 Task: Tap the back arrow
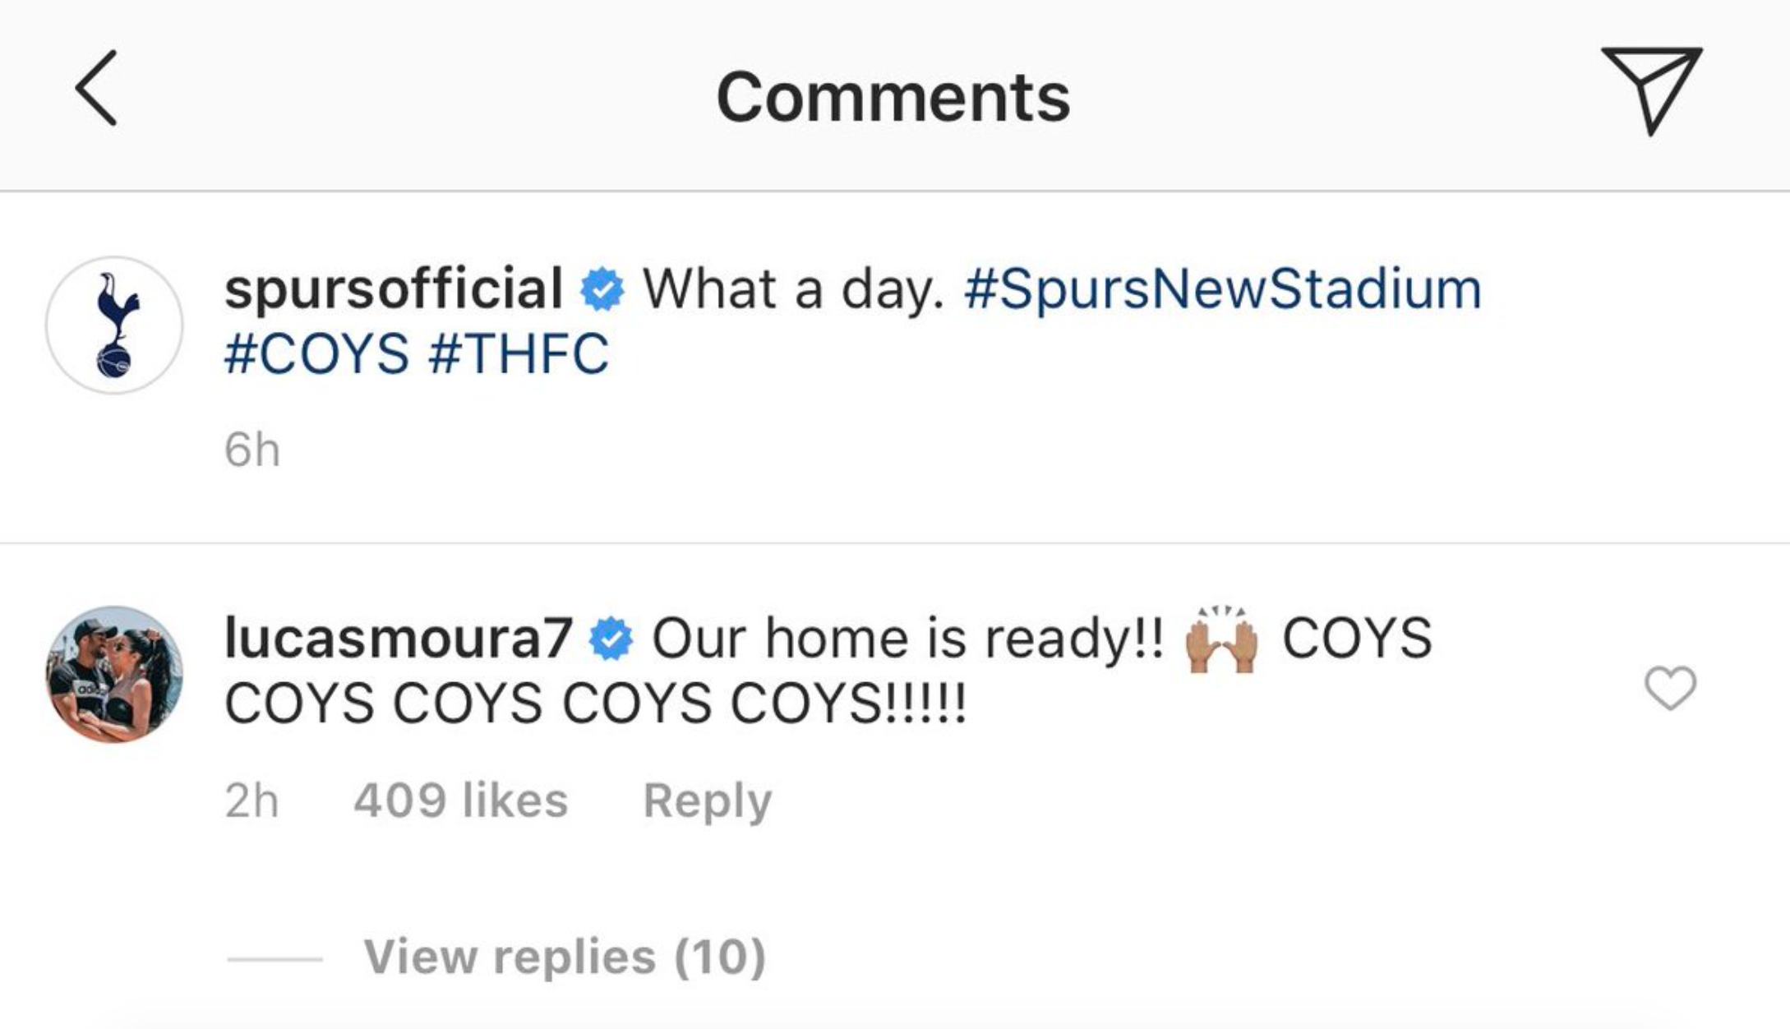[97, 89]
